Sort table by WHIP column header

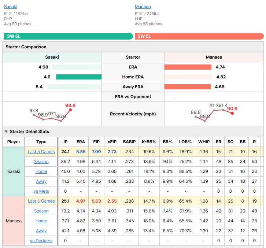point(204,142)
